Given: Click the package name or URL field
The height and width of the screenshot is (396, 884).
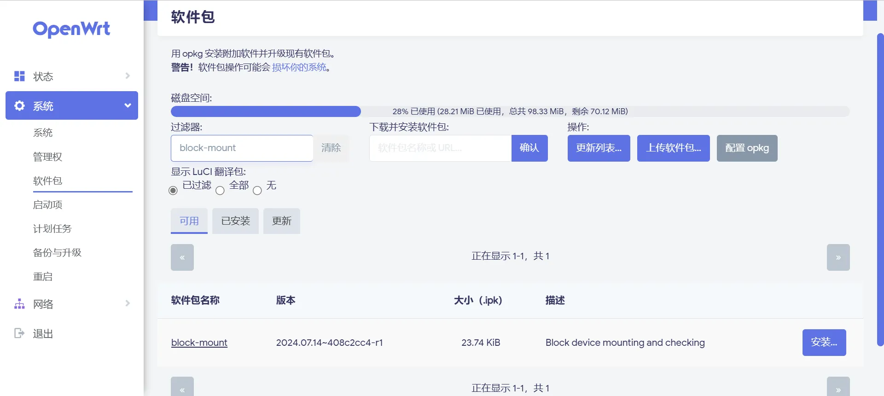Looking at the screenshot, I should click(x=440, y=148).
